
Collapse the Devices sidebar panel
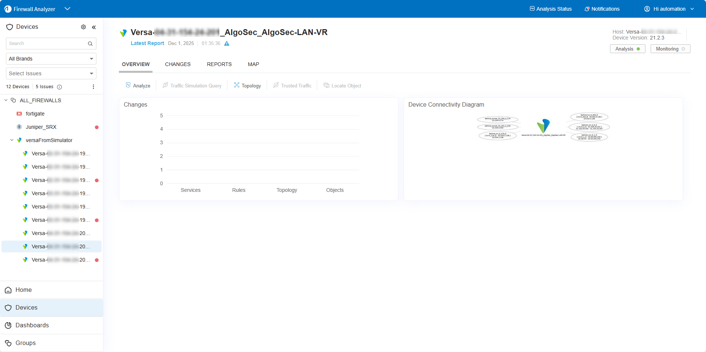[94, 27]
